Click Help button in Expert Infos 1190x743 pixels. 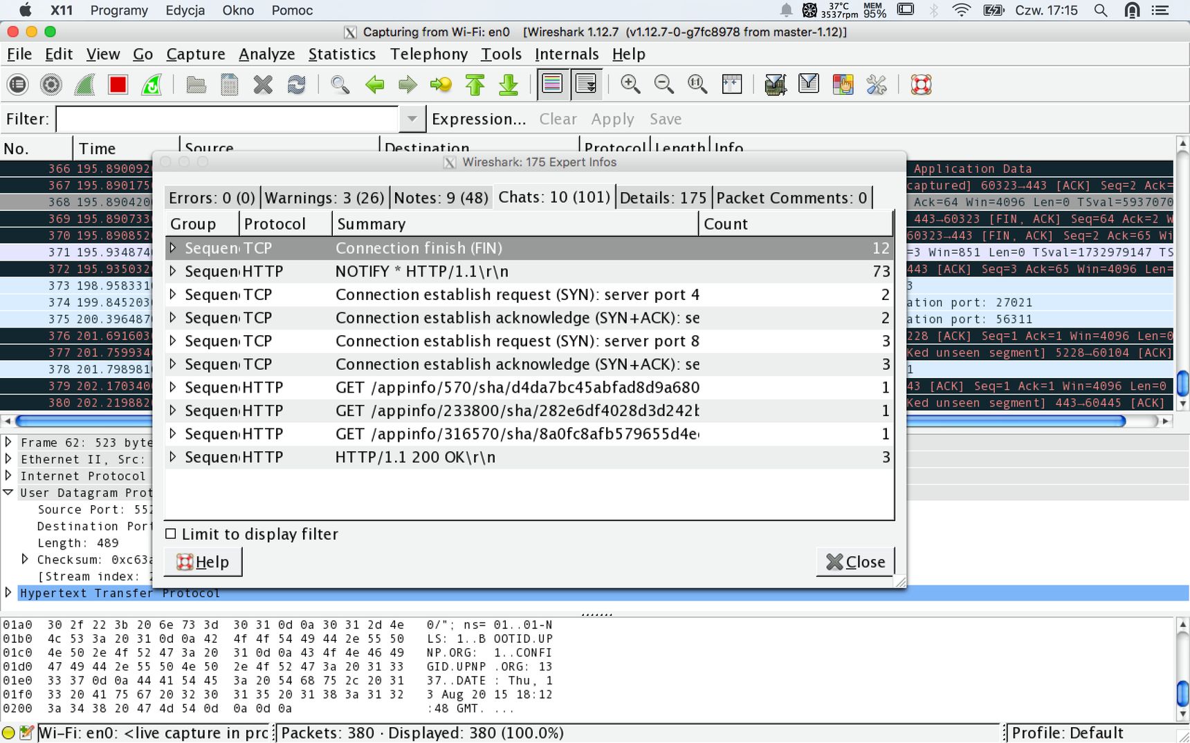[203, 562]
